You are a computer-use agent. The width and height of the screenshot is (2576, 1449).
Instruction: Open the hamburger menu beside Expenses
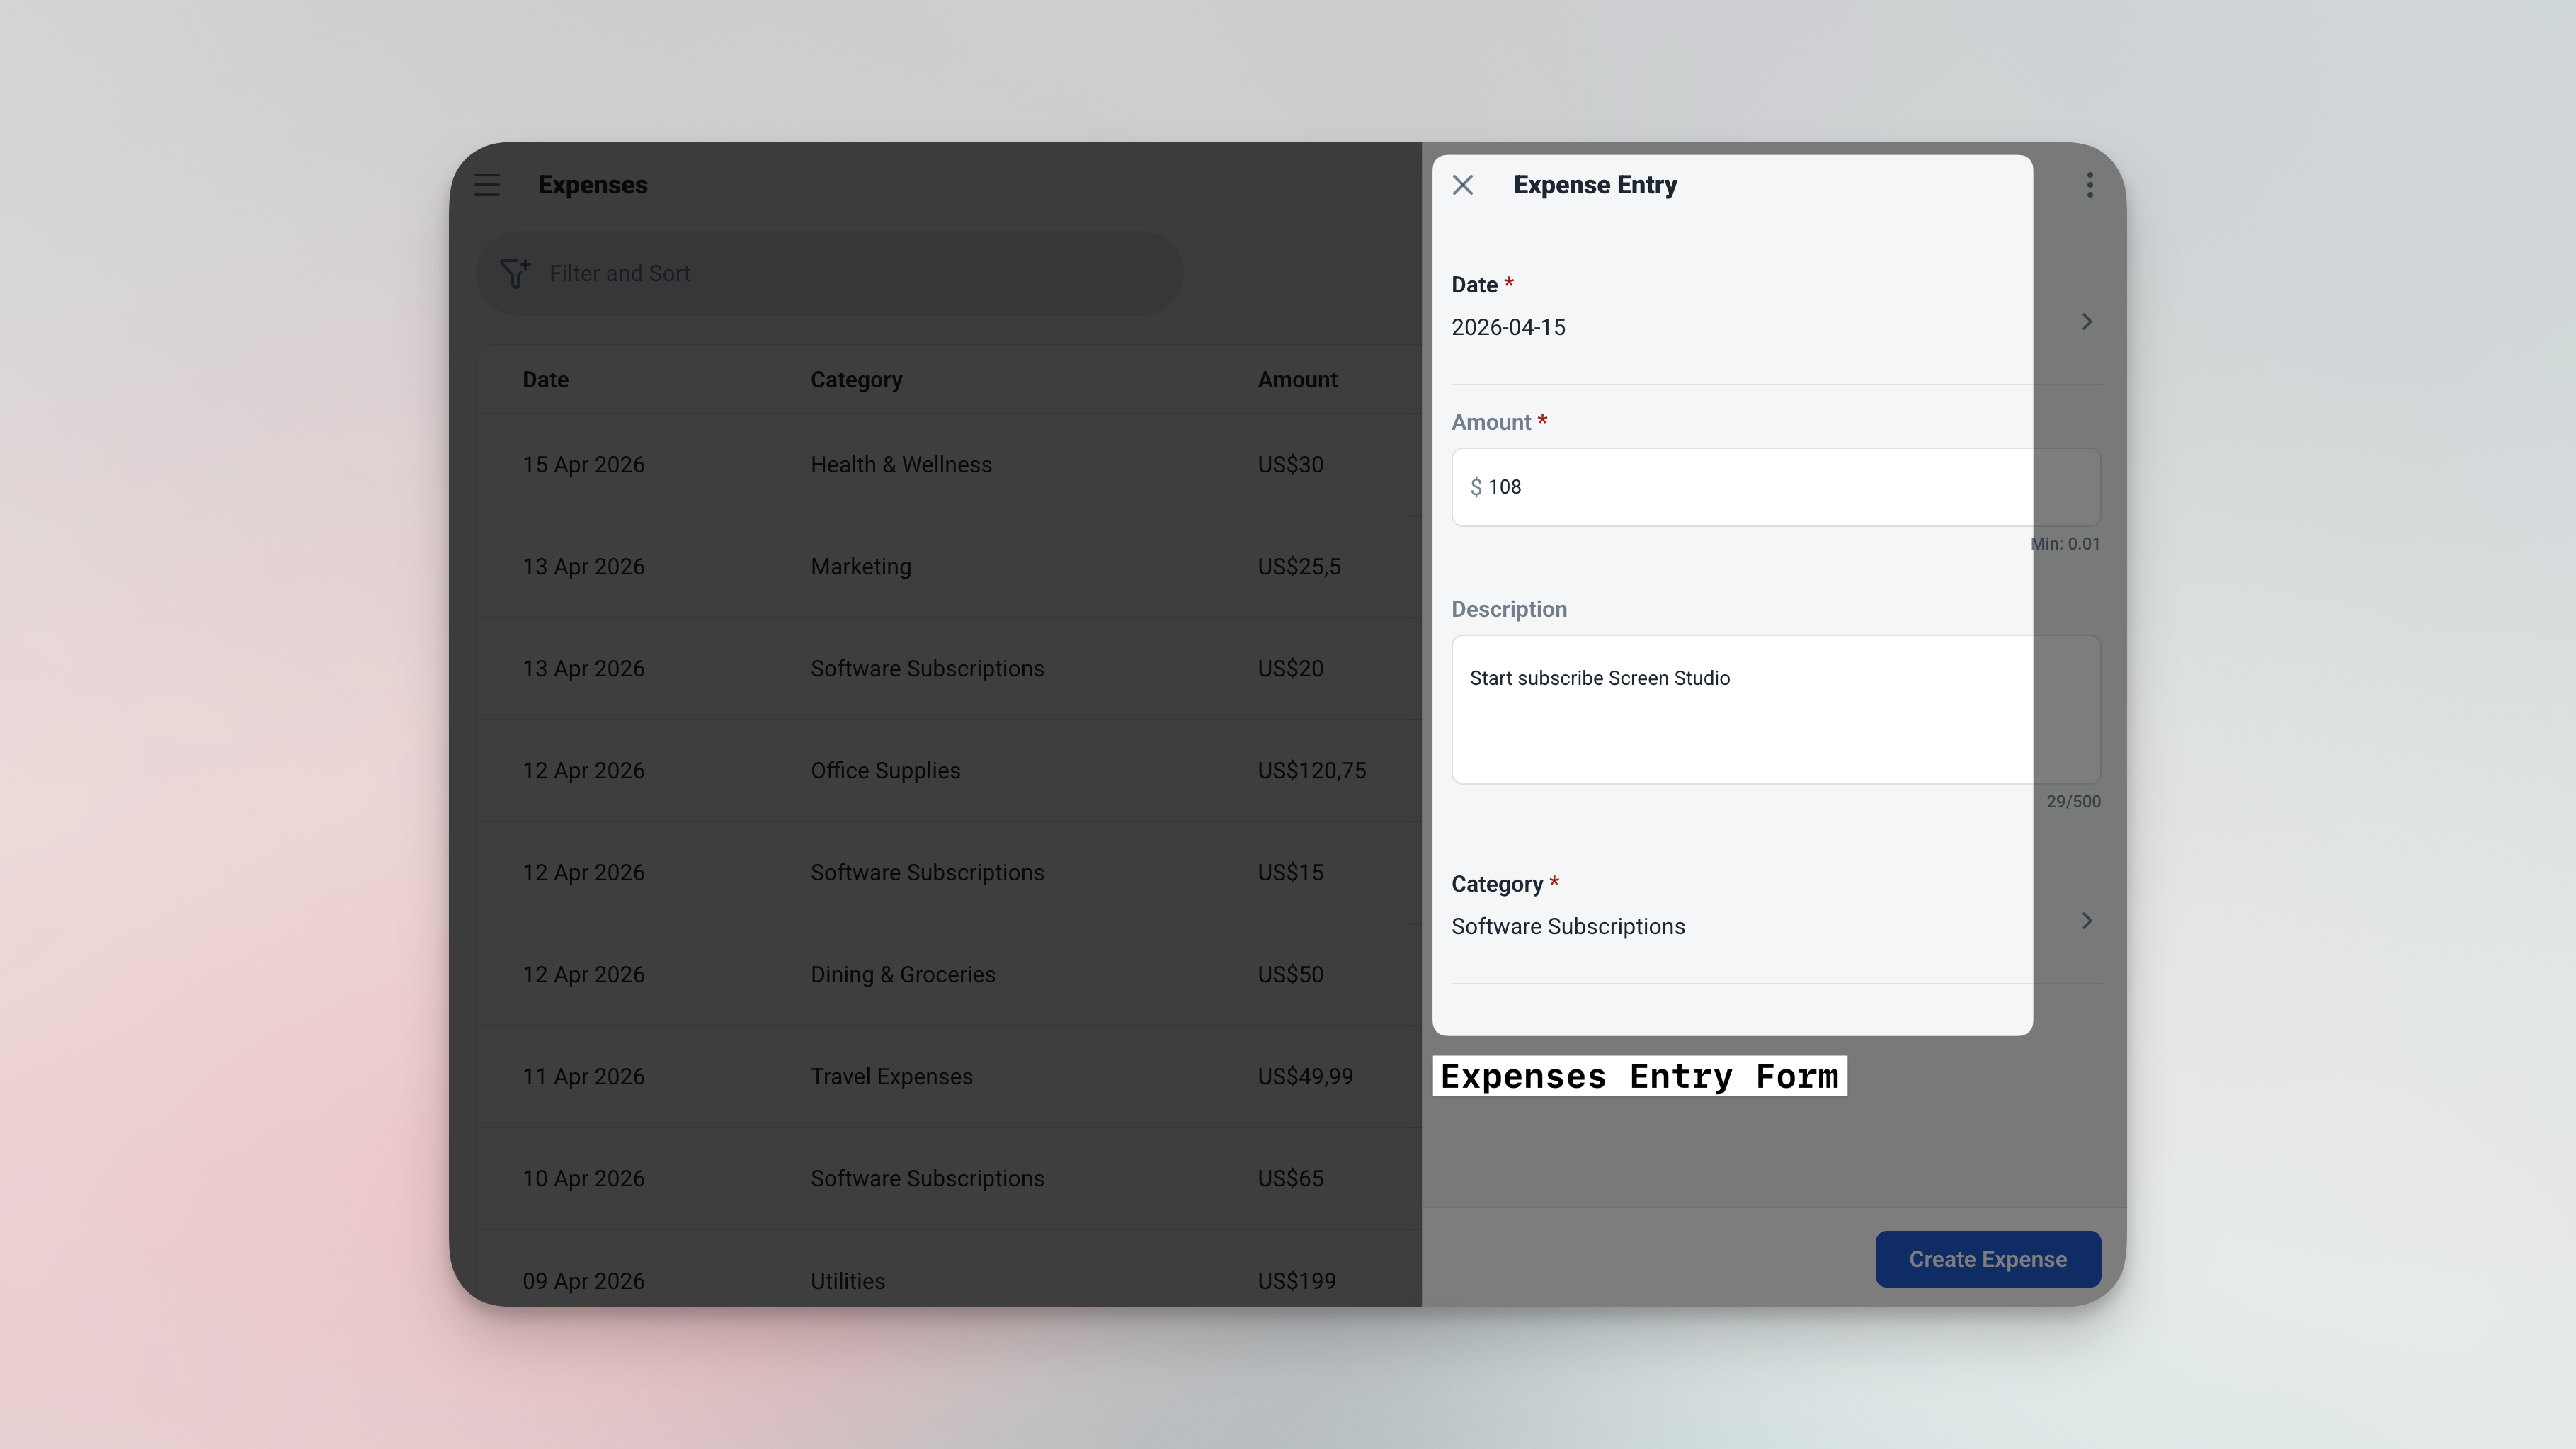tap(487, 185)
